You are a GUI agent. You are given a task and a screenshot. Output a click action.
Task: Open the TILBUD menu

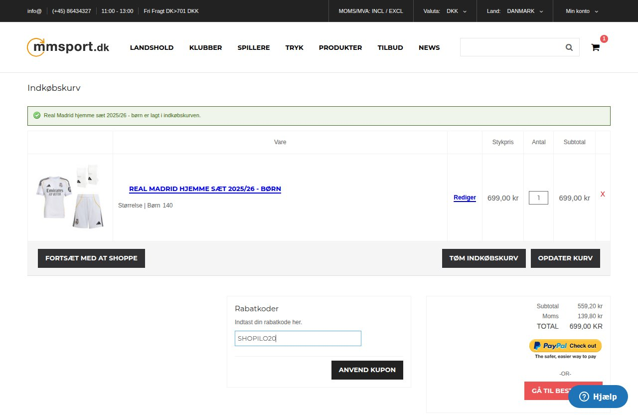coord(390,48)
